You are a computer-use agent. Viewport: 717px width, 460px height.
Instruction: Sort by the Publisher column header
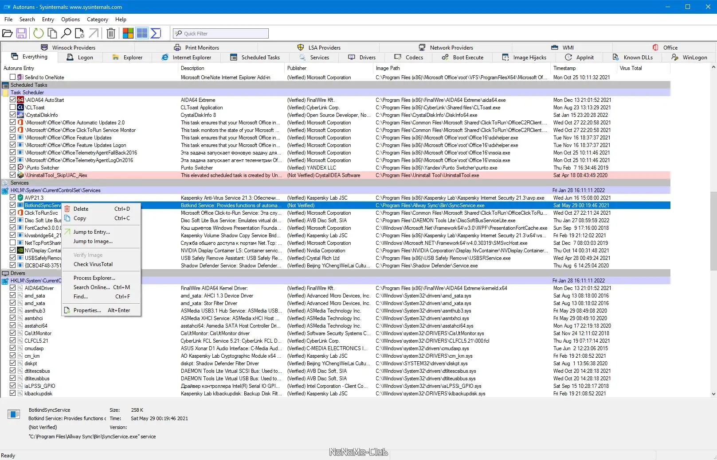coord(329,68)
